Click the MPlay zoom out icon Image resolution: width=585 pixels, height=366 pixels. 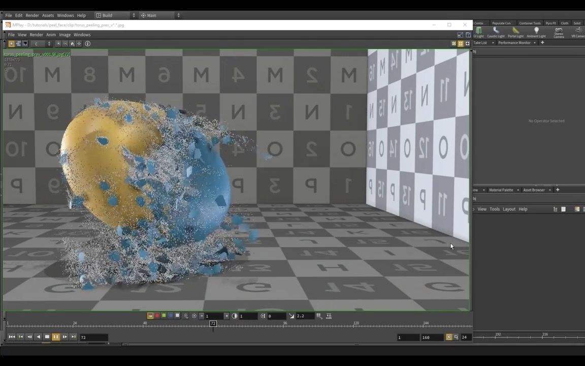pos(65,44)
